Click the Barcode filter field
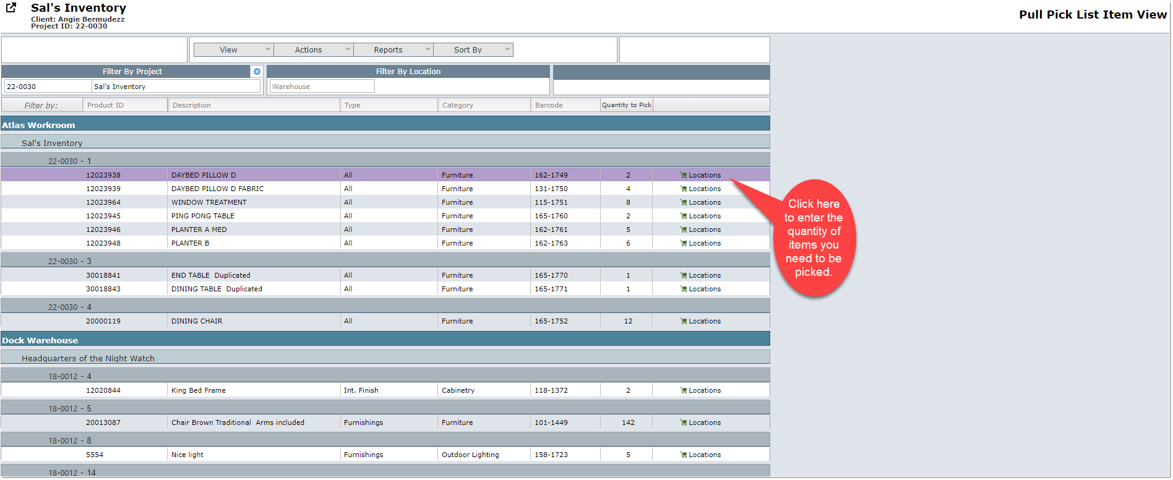The width and height of the screenshot is (1173, 480). click(x=565, y=105)
